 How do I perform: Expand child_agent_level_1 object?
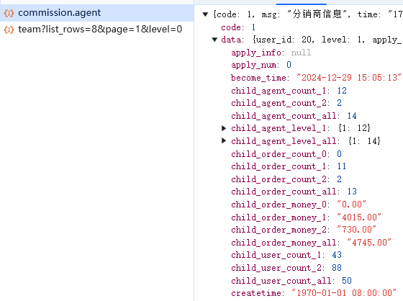pos(224,128)
